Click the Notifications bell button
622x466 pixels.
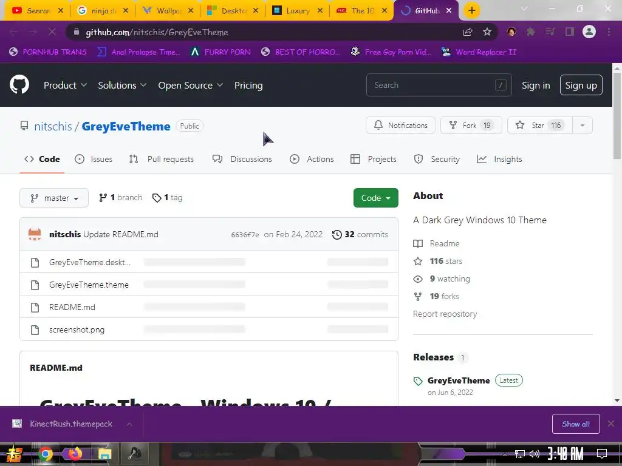[400, 125]
